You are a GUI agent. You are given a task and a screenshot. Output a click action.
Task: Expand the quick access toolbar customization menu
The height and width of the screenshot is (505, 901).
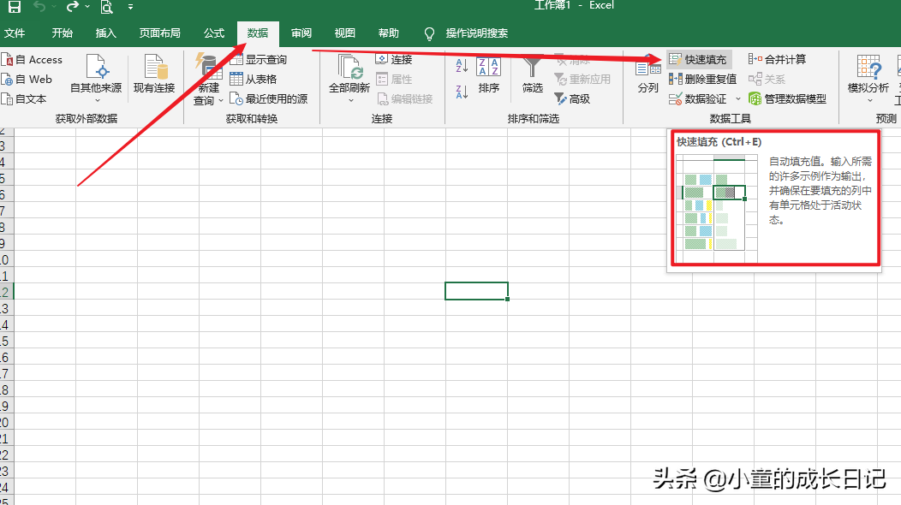130,7
